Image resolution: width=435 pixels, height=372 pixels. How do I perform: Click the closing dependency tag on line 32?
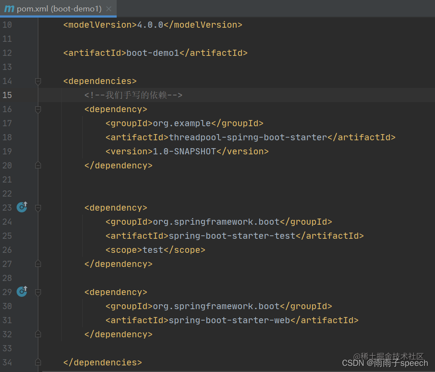118,335
